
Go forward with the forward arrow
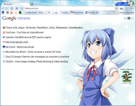pos(7,8)
